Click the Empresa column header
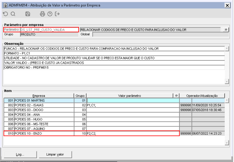 39,96
